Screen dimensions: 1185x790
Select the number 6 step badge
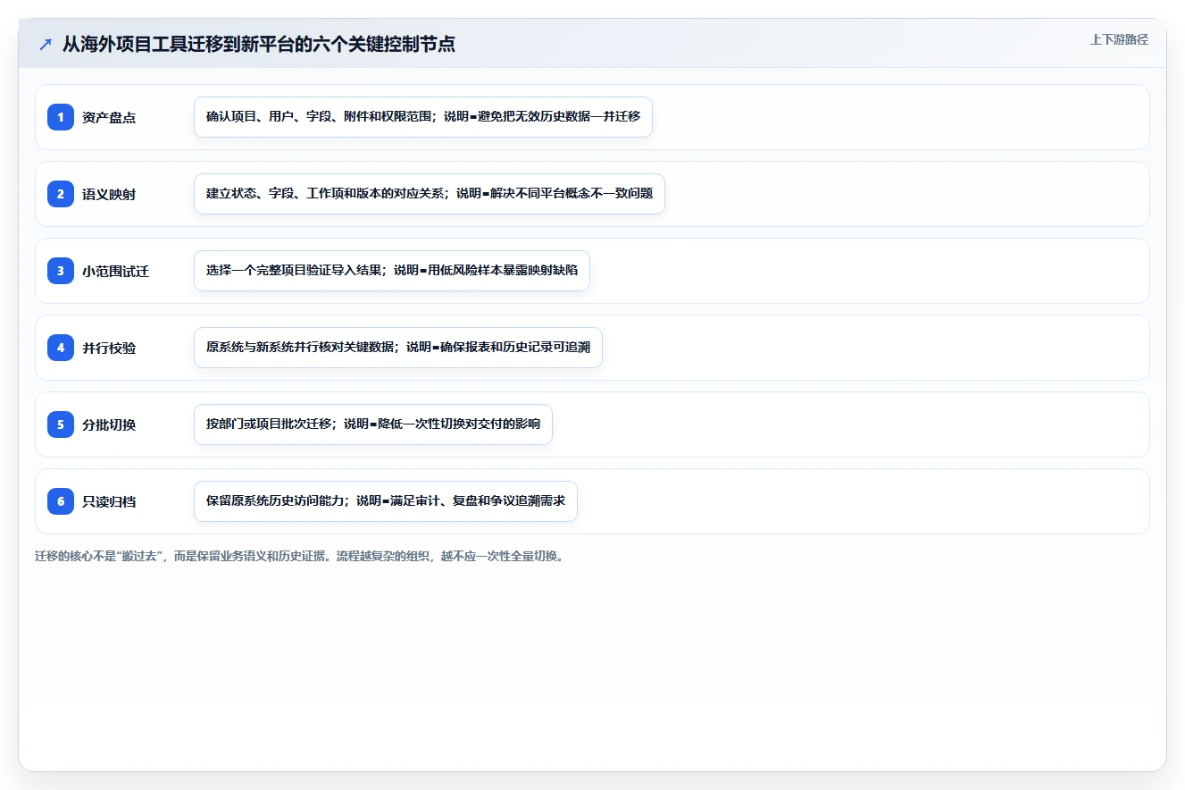(x=61, y=501)
